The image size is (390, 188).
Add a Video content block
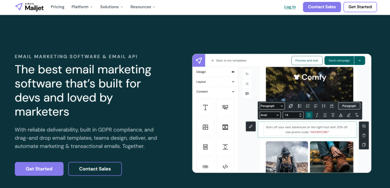coord(225,127)
